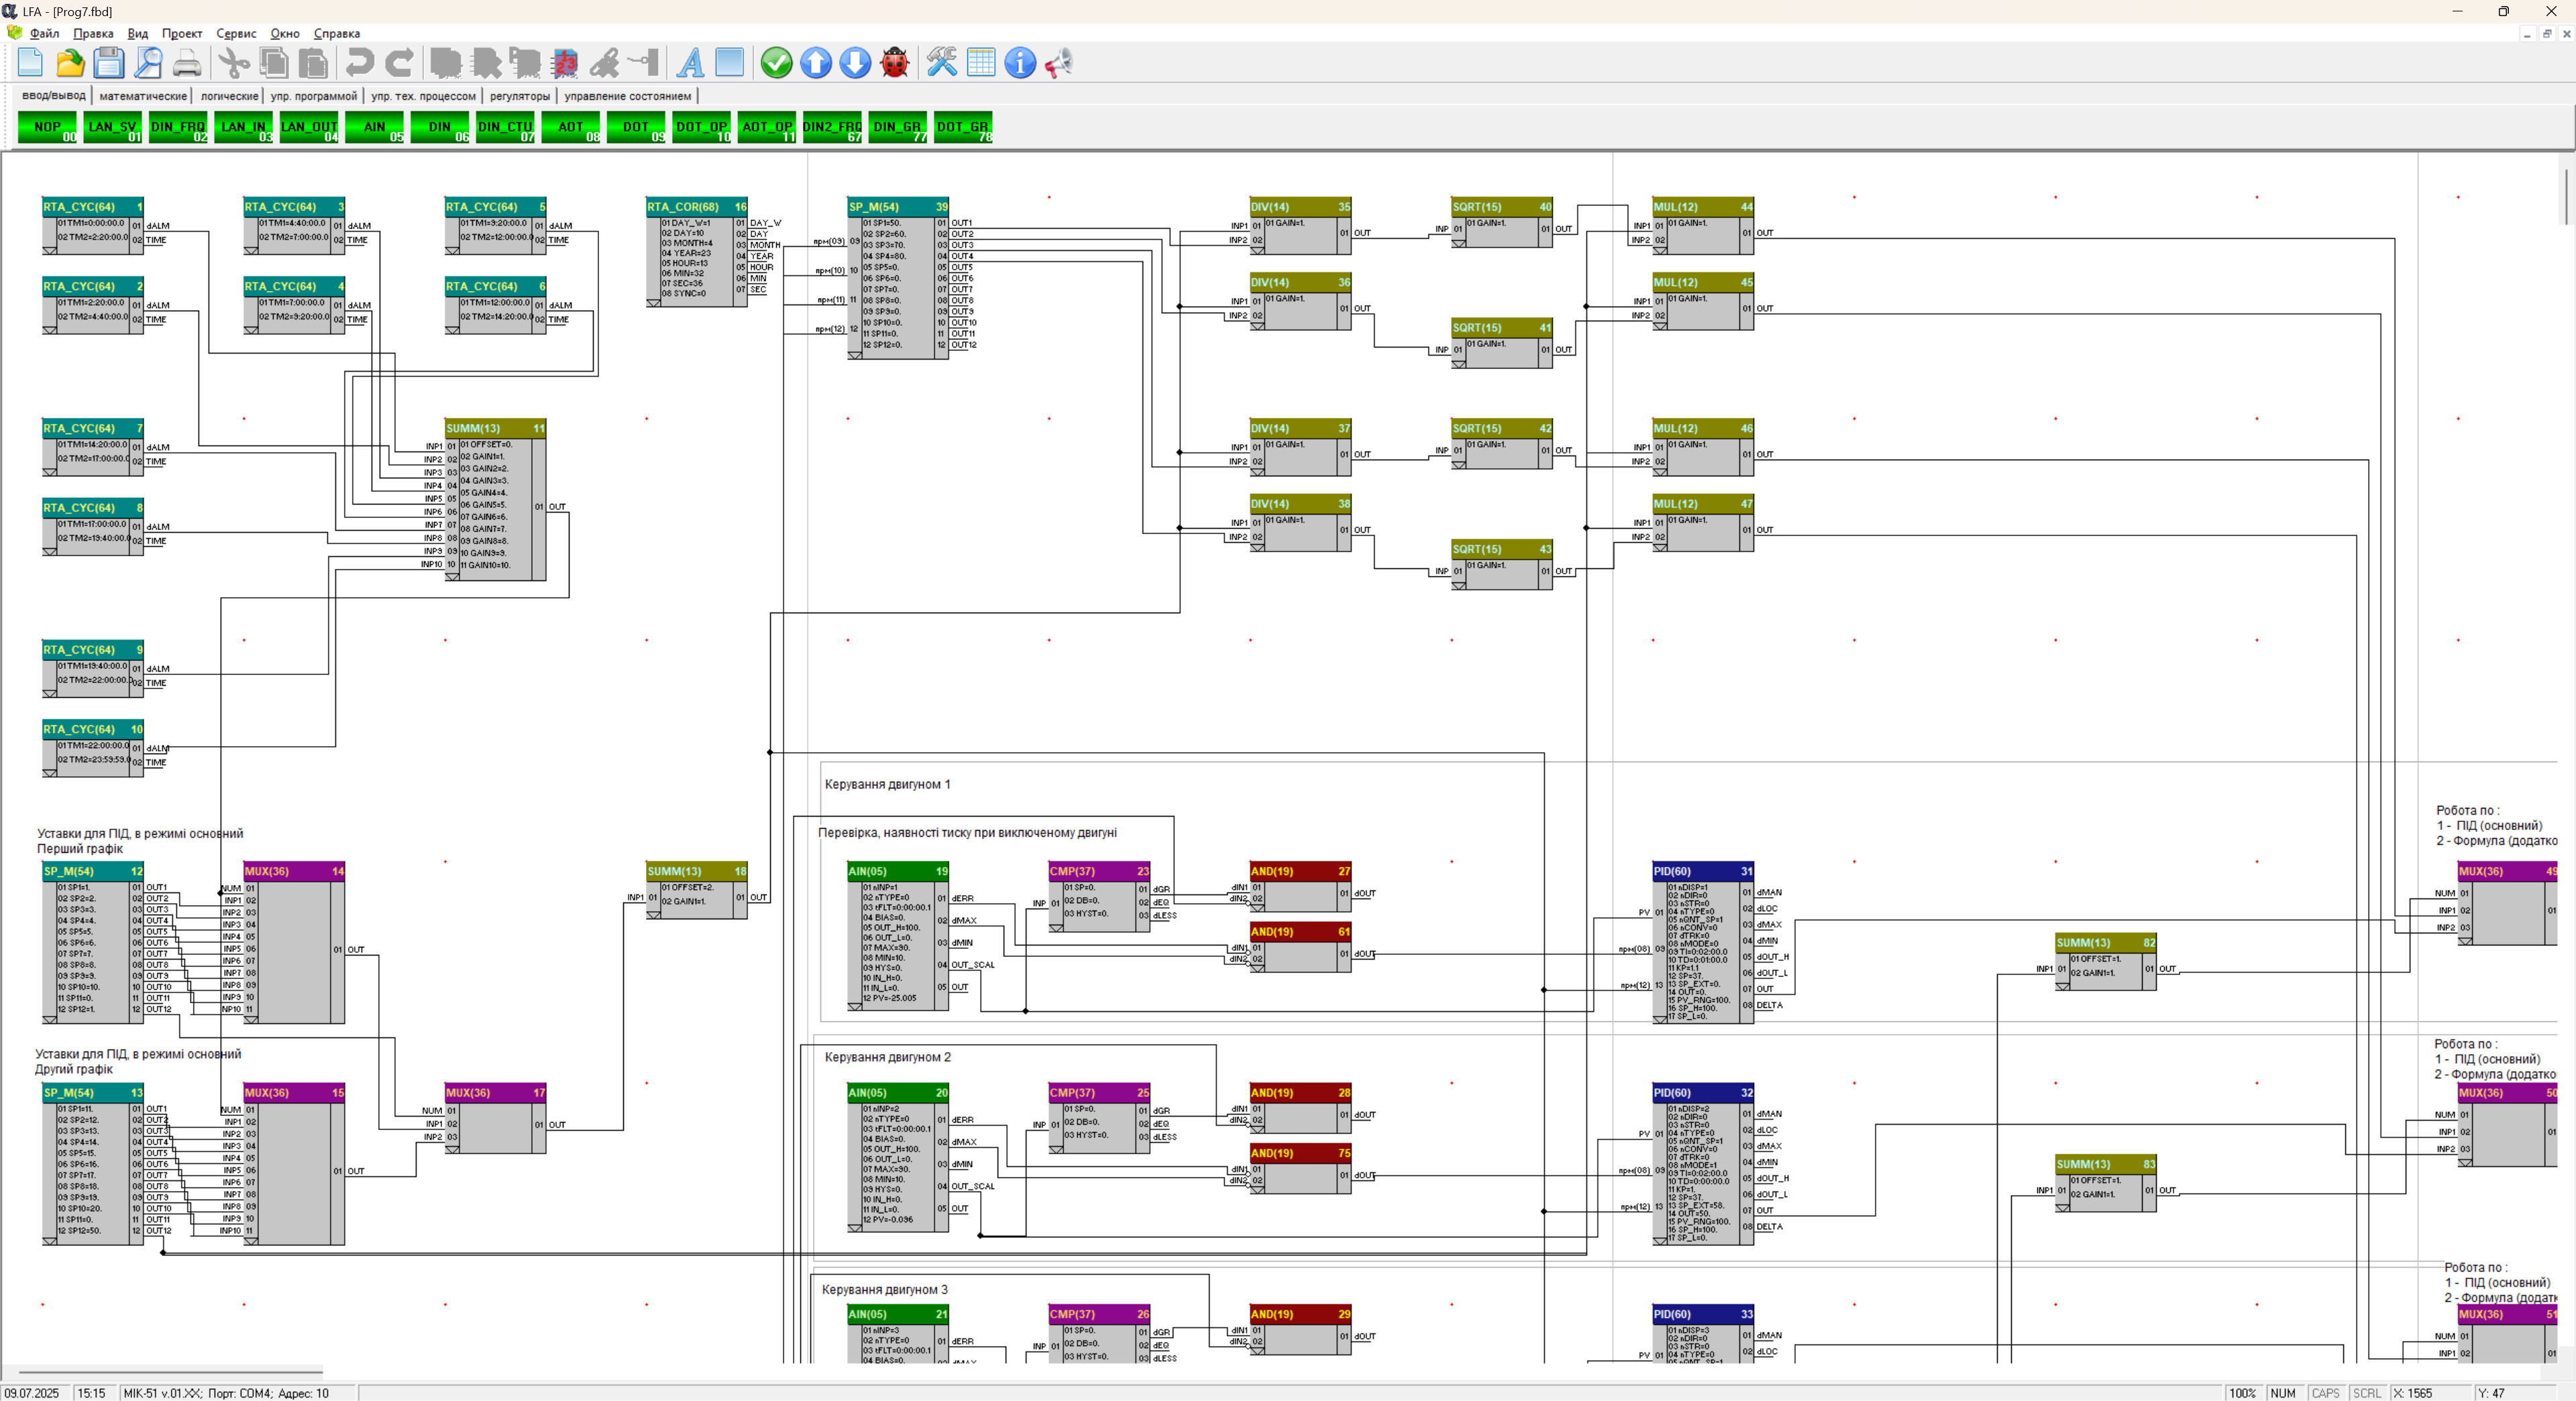The width and height of the screenshot is (2576, 1401).
Task: Click the blue upload arrow icon
Action: 816,63
